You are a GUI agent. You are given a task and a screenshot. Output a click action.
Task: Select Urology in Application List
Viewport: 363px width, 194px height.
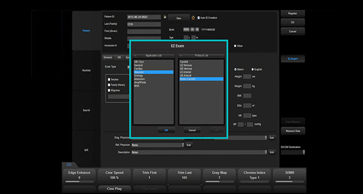[x=154, y=75]
